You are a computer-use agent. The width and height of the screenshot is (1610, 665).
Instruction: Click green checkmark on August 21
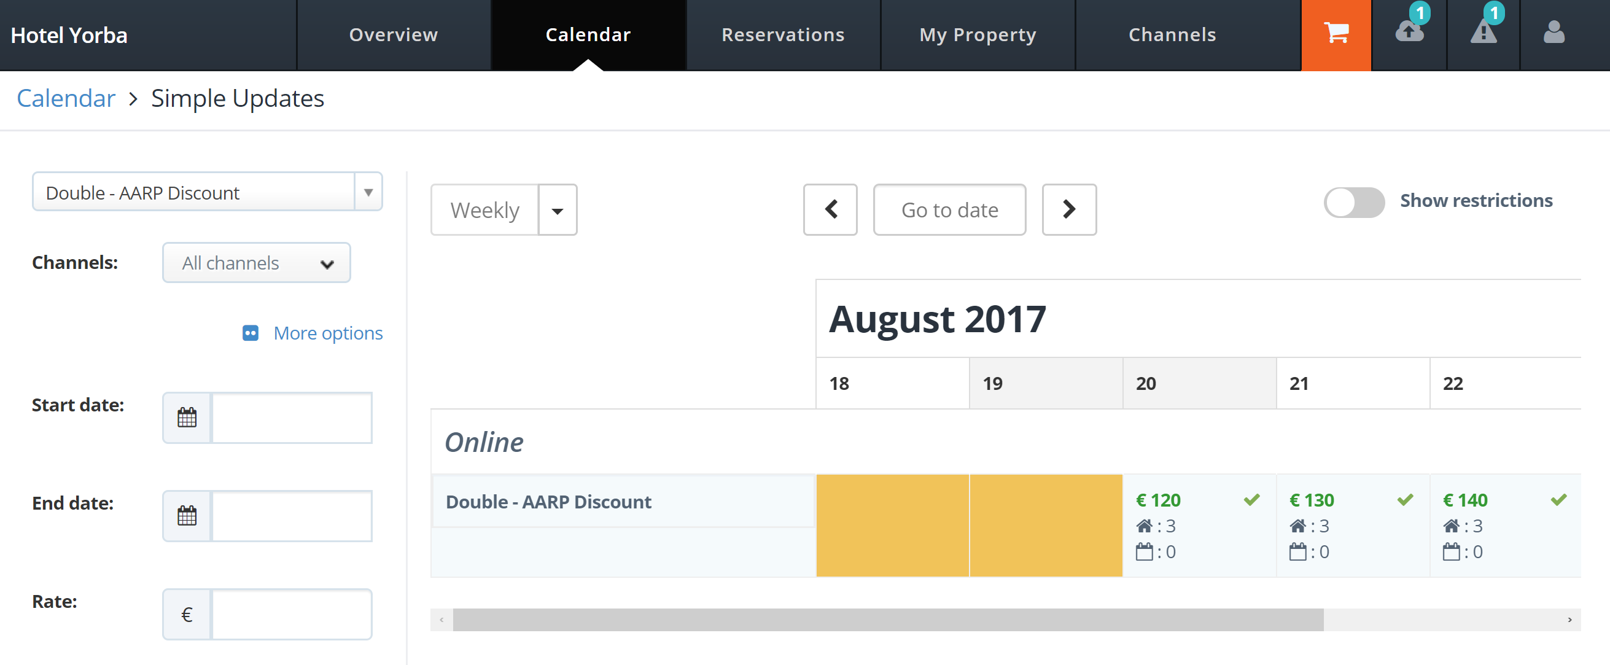pos(1405,499)
